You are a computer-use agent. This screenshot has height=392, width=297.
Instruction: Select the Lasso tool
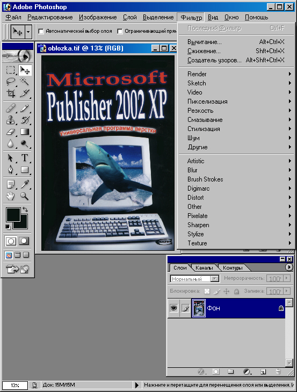[11, 81]
